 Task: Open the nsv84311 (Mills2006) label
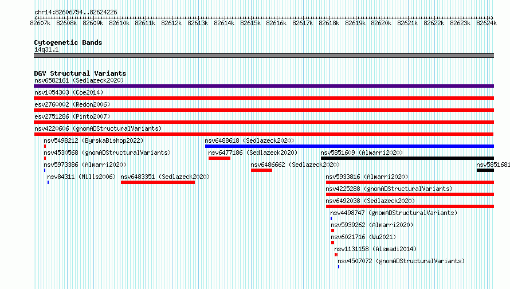coord(81,177)
